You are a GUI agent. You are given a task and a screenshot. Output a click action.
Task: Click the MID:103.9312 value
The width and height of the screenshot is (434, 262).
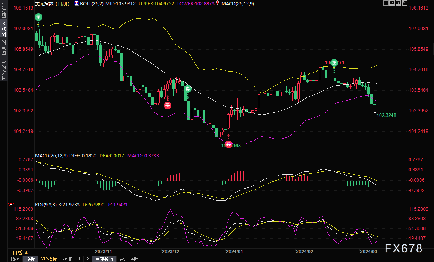coord(120,3)
